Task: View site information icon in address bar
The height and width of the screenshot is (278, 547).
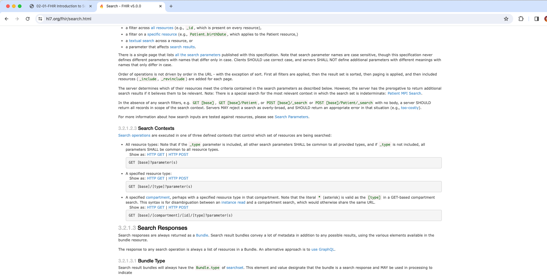Action: coord(41,19)
